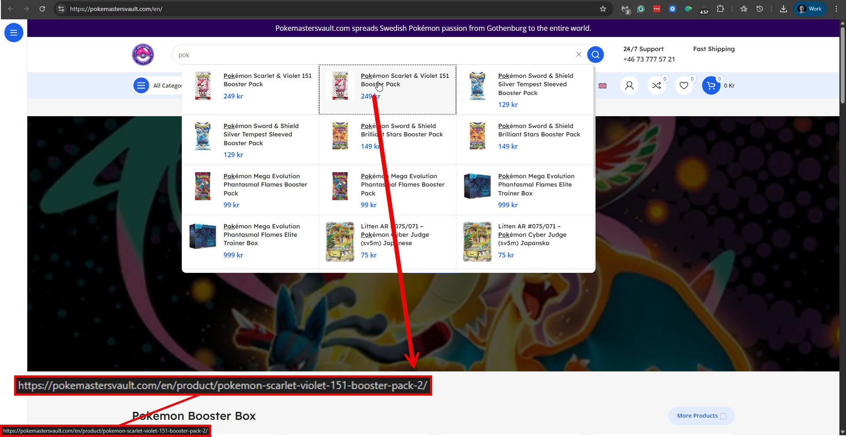
Task: Click thumbnail of Litten Cyber Judge Japanska listing
Action: pyautogui.click(x=477, y=242)
